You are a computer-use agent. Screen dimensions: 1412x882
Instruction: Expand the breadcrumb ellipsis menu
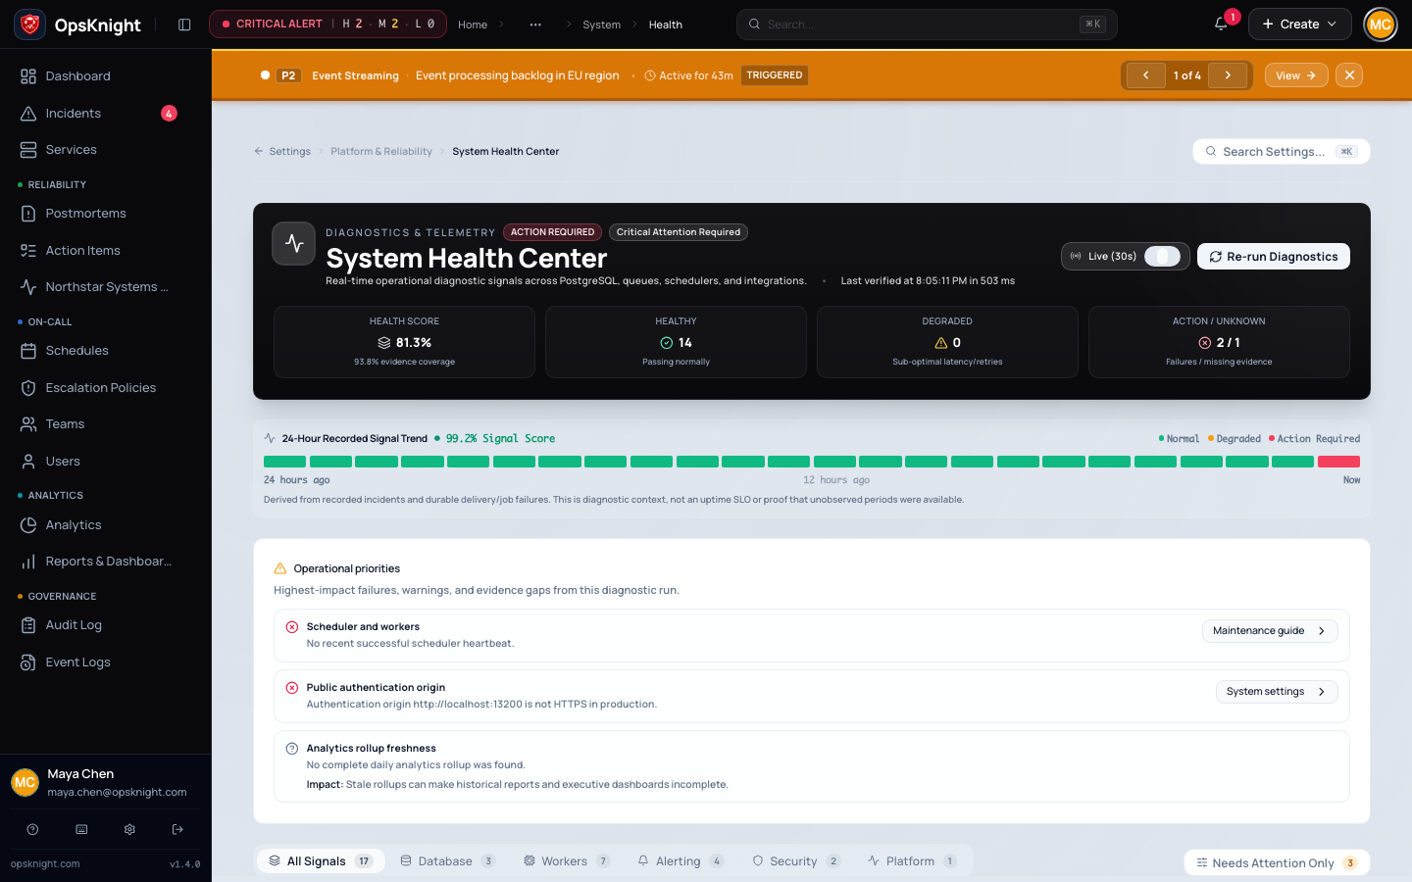click(x=535, y=24)
